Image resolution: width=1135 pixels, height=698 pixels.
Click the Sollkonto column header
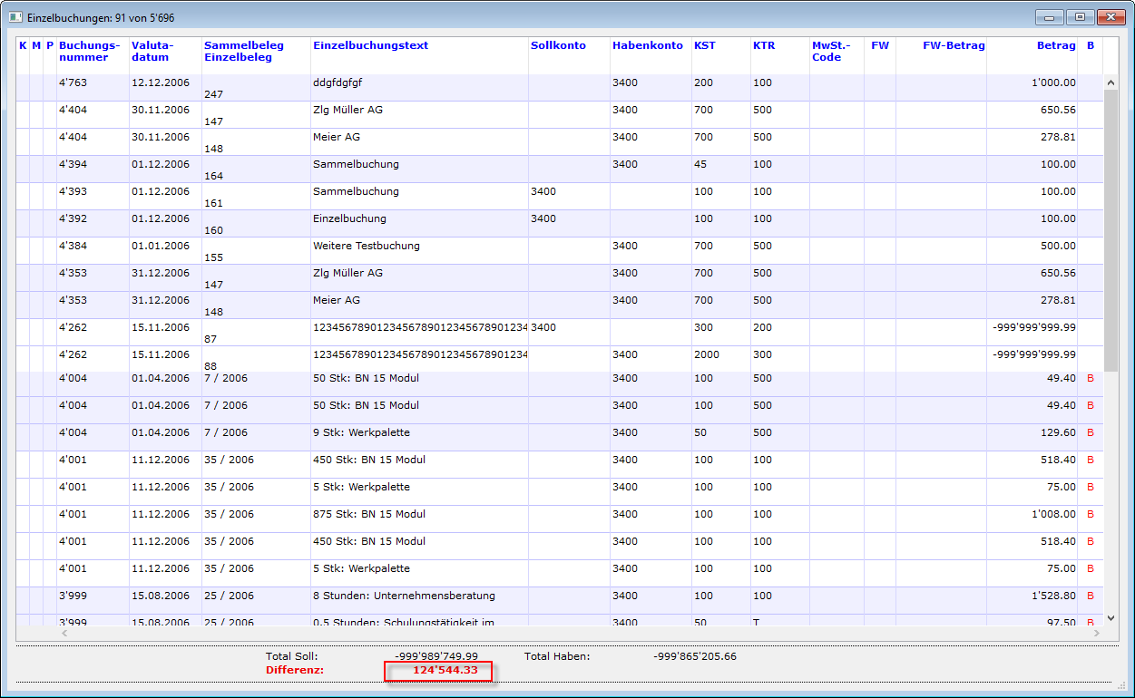[558, 45]
